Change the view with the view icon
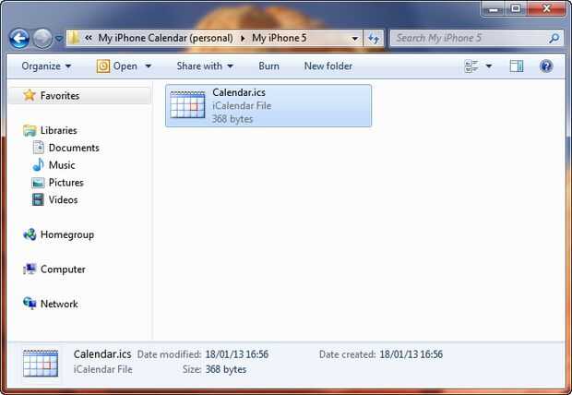The height and width of the screenshot is (395, 572). [x=471, y=66]
